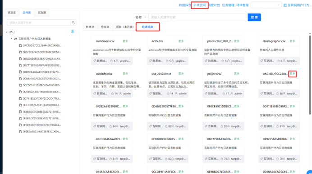Select 0AC18D27CC2284445BC249E8... in the file tree

[42, 45]
